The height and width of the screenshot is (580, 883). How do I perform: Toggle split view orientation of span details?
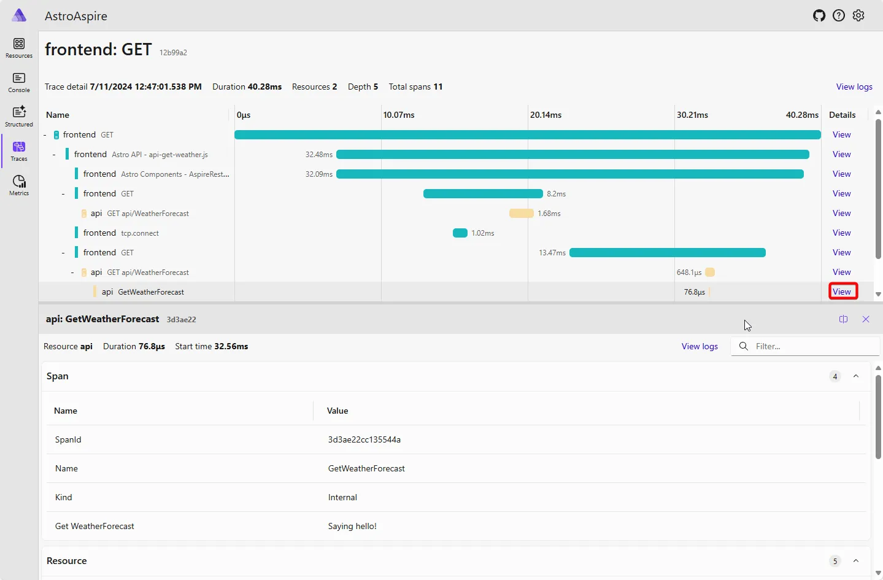coord(844,319)
